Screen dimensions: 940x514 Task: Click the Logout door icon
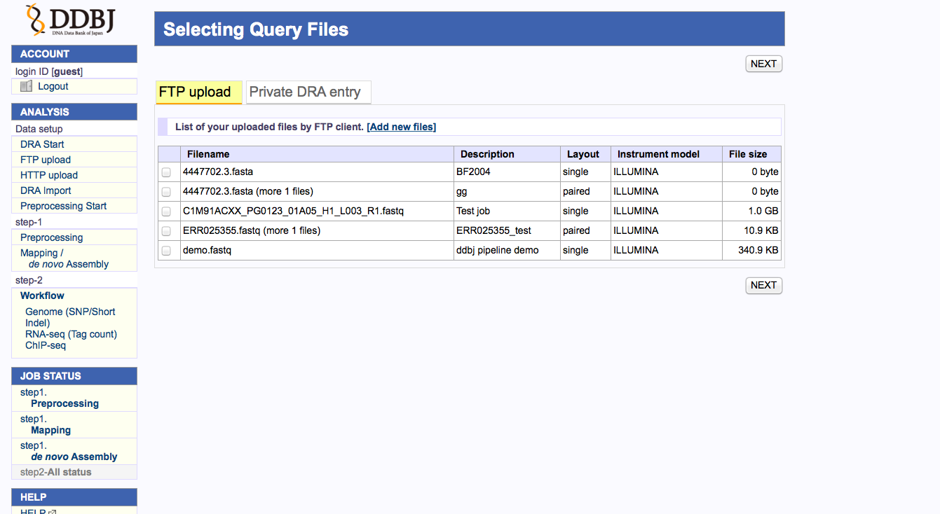coord(26,86)
